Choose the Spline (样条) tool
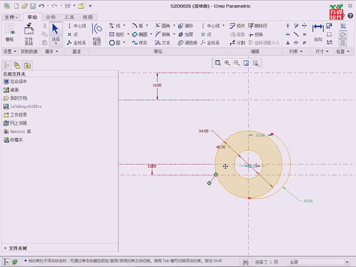The width and height of the screenshot is (356, 267). point(140,43)
